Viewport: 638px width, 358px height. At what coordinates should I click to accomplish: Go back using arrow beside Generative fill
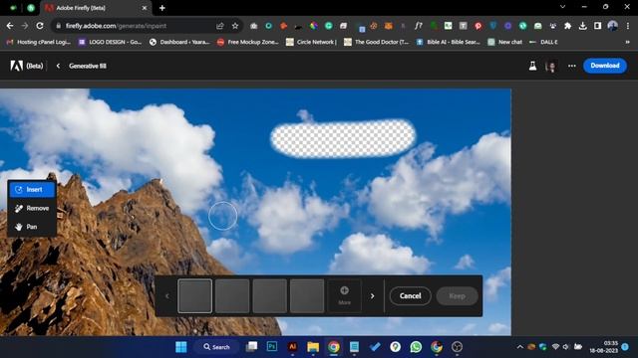(x=58, y=66)
